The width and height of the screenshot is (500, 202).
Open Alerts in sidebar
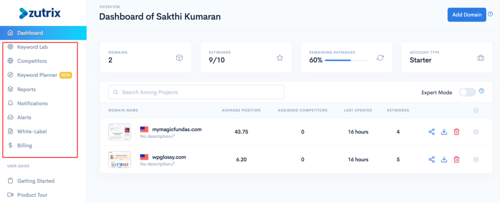coord(24,117)
